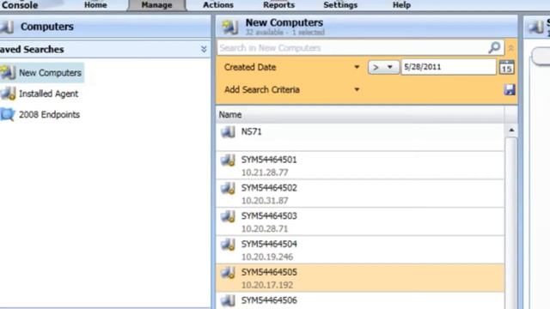Click the SYM54464503 computer icon
Image resolution: width=550 pixels, height=309 pixels.
(228, 216)
